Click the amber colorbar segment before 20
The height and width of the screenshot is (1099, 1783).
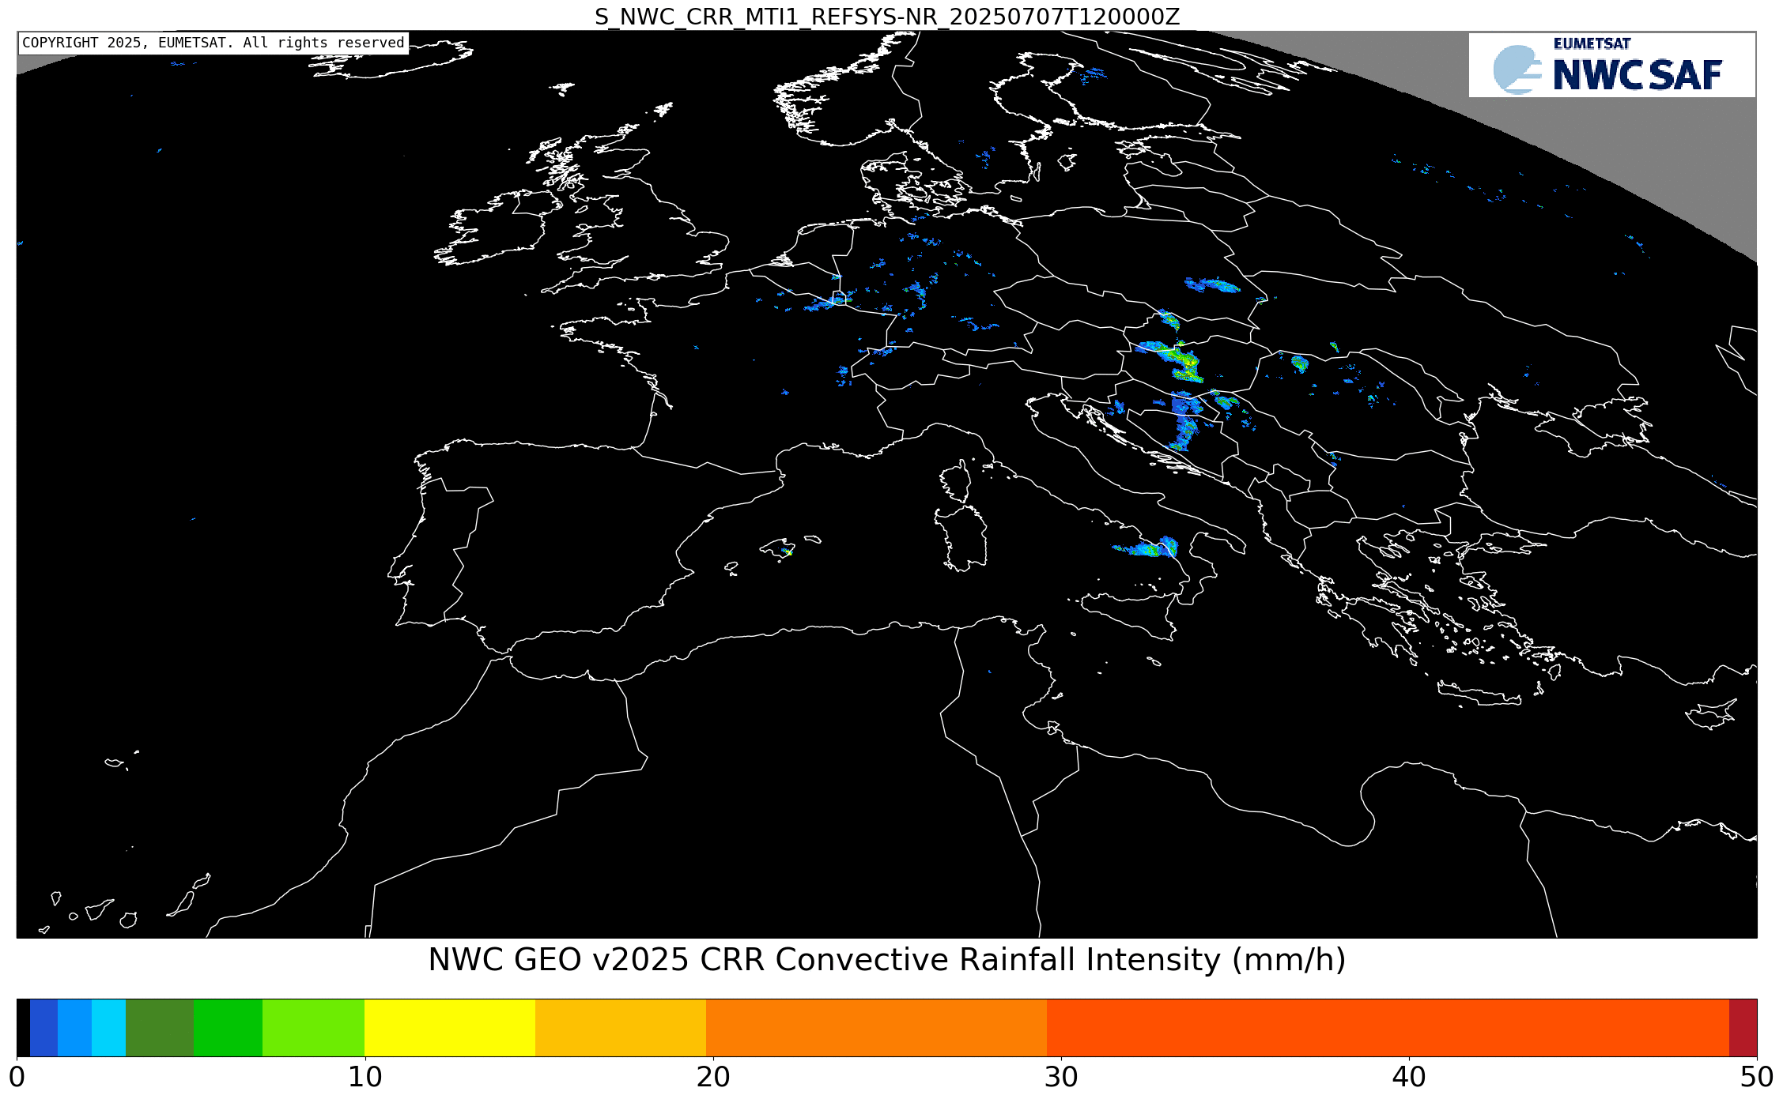point(621,1028)
